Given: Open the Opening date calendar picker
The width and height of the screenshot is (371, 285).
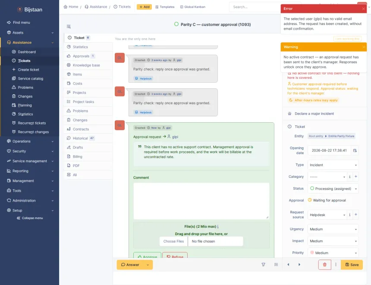Looking at the screenshot, I should click(x=355, y=150).
